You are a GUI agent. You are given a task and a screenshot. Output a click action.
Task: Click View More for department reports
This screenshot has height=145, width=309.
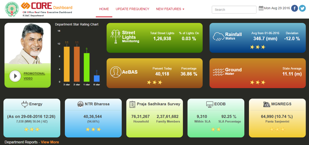point(50,142)
